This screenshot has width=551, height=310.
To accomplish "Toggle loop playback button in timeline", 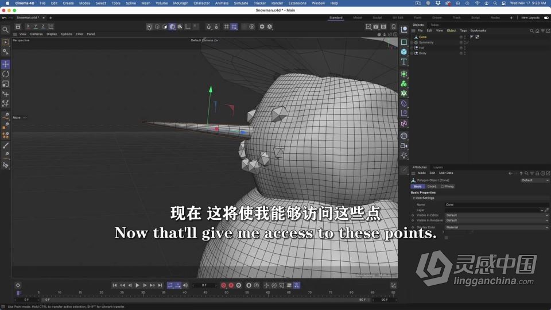I will 170,285.
